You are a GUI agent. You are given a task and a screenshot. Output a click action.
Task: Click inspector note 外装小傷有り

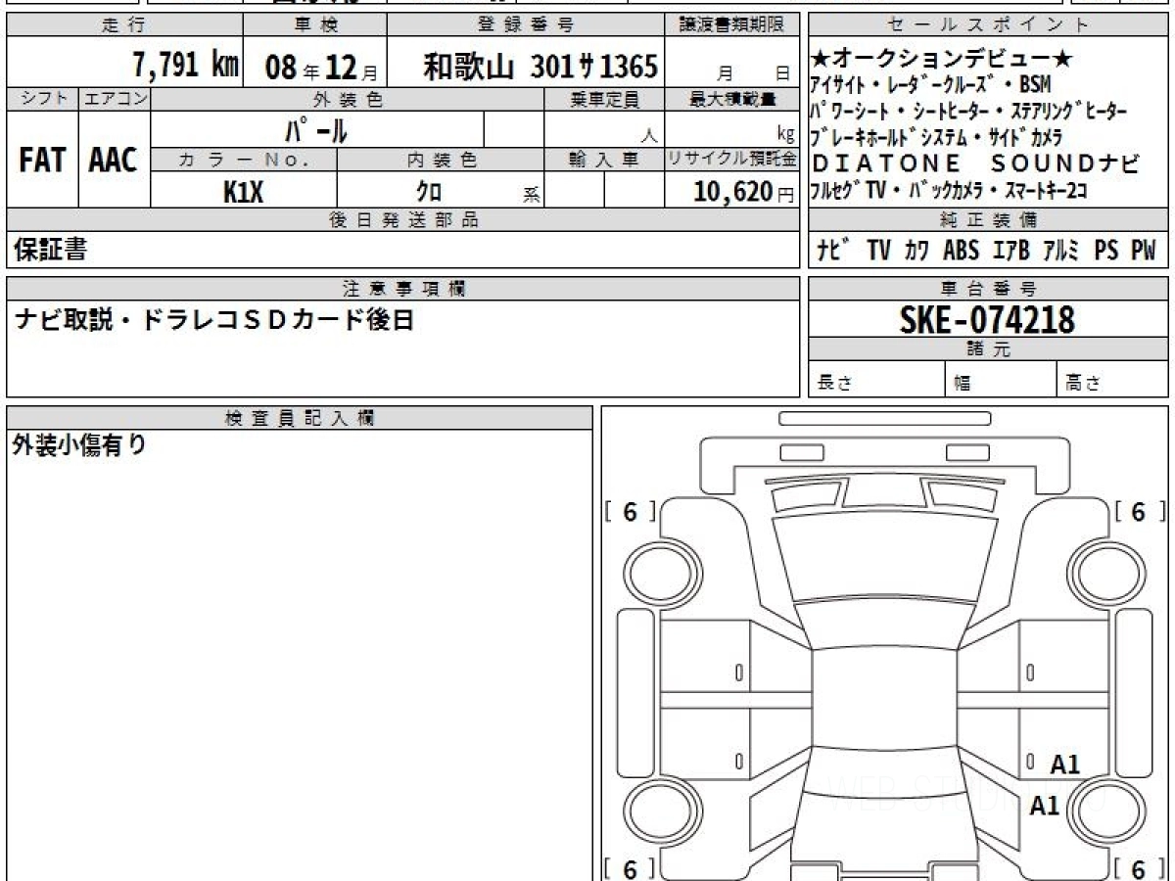tap(79, 445)
